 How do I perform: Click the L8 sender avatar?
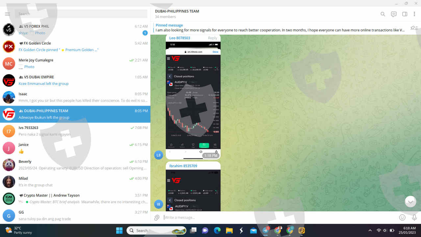[159, 155]
